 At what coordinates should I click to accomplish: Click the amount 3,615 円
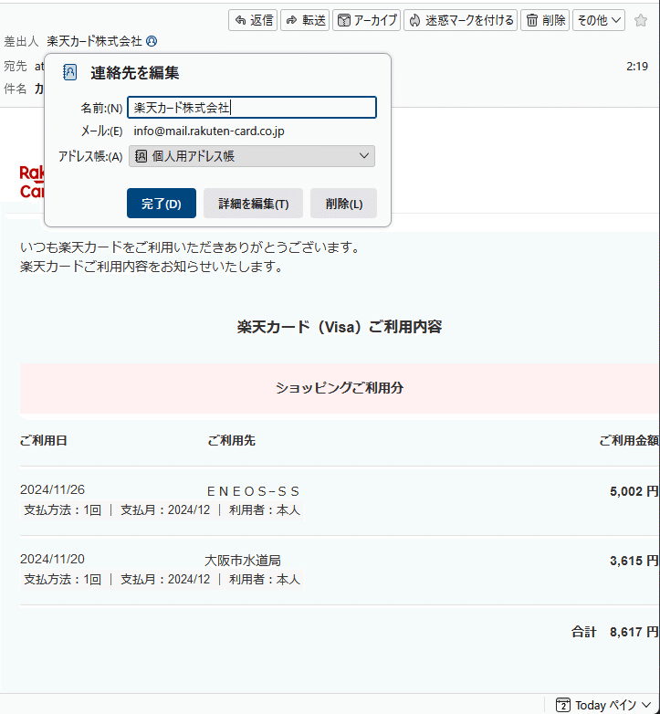pos(634,561)
